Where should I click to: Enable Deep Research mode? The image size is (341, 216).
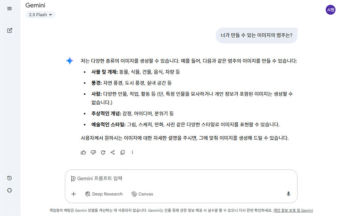[x=104, y=194]
